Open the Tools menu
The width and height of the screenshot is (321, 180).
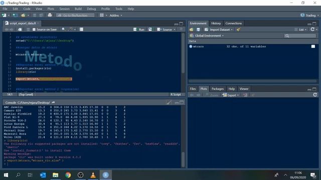tap(118, 9)
